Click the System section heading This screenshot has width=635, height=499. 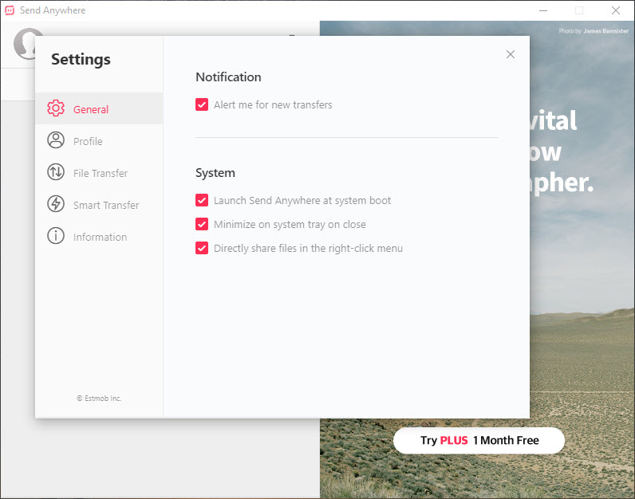[215, 173]
